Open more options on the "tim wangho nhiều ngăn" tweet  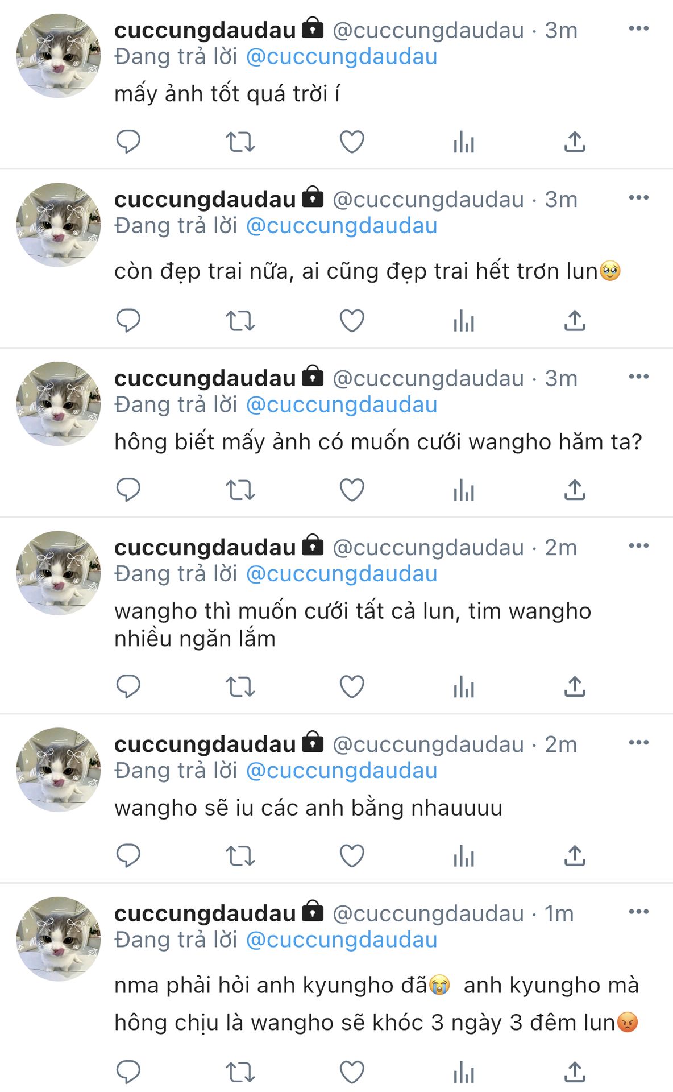coord(639,546)
